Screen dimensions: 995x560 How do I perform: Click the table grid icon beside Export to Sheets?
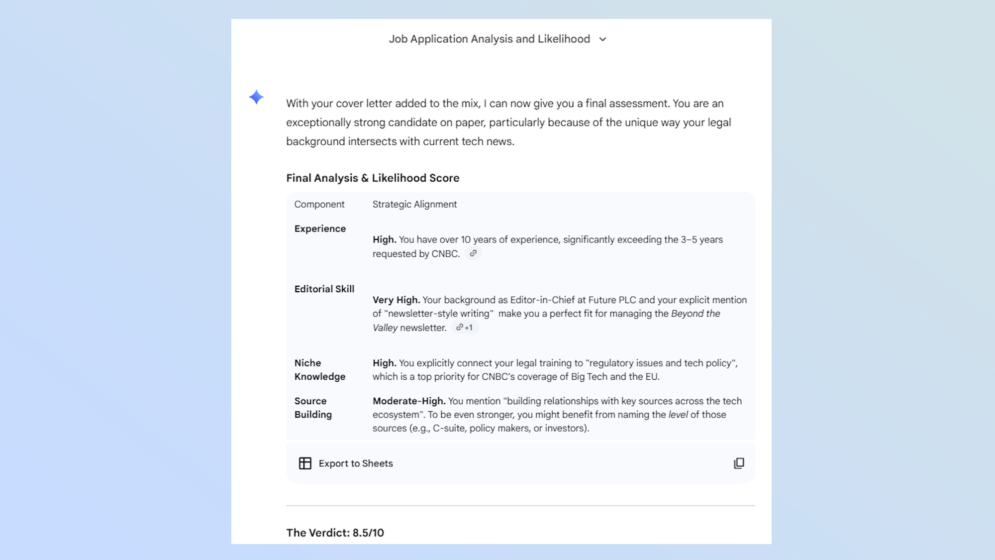tap(305, 463)
